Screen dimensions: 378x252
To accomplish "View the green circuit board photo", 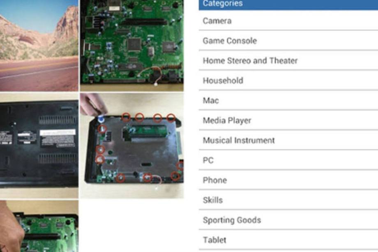I will coord(132,46).
